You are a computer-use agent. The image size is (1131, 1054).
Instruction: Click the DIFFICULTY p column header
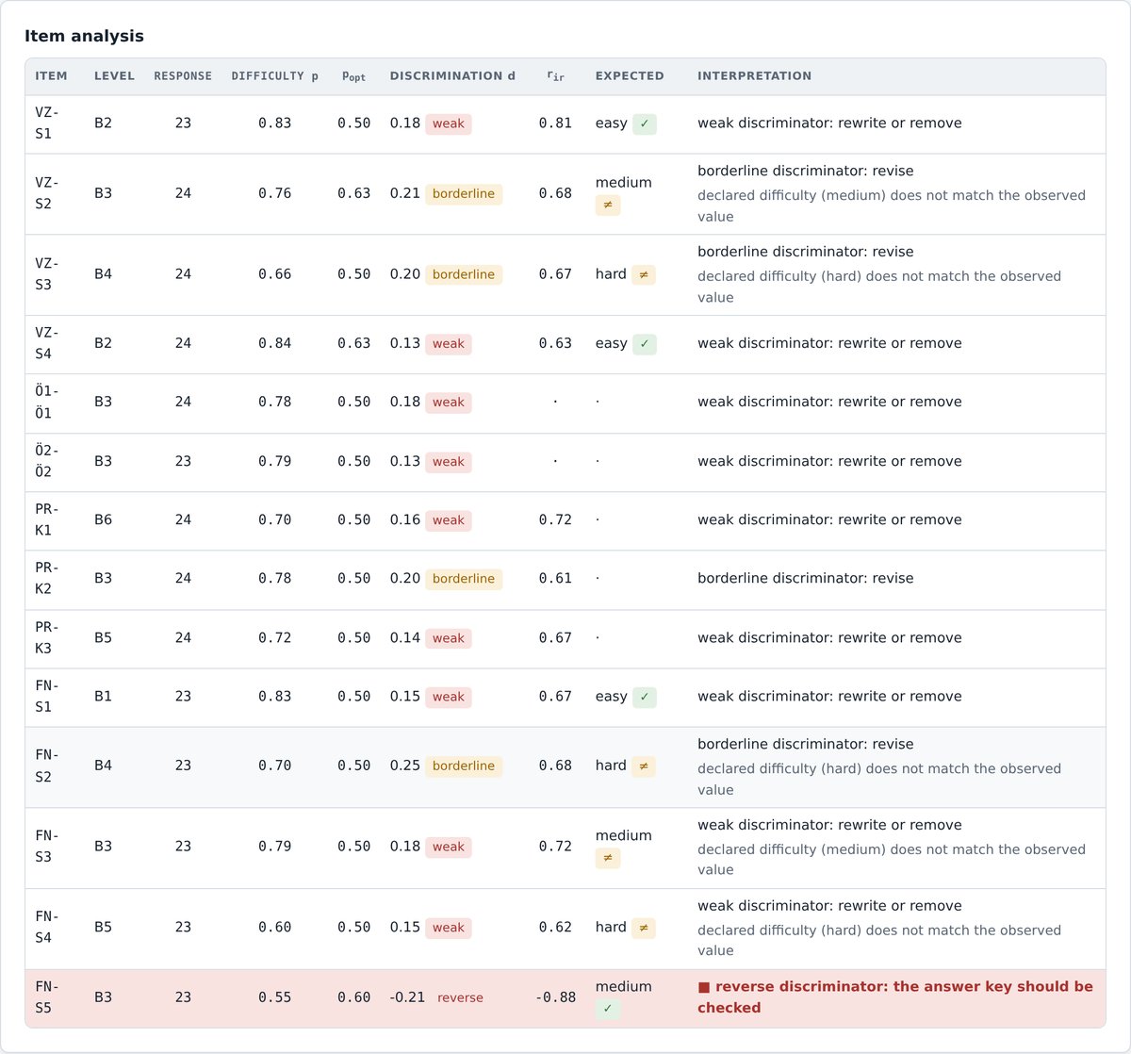[x=275, y=76]
